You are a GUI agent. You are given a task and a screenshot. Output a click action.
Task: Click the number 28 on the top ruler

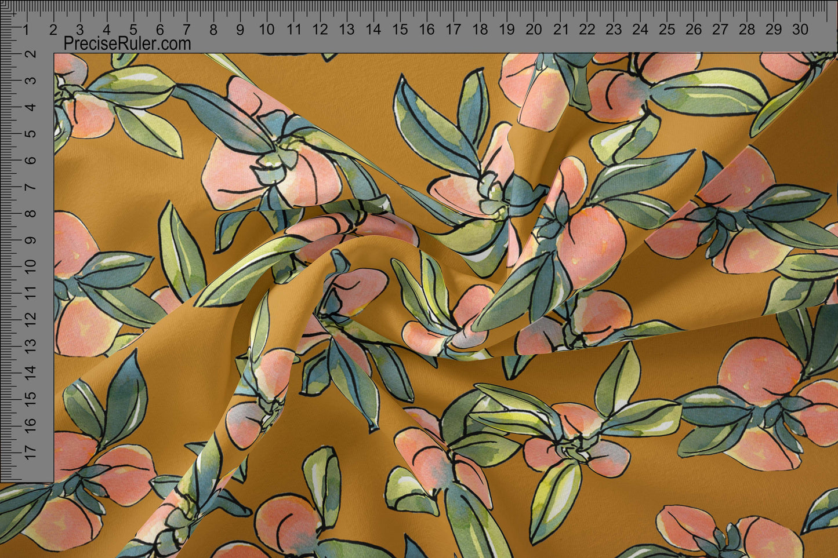[x=747, y=30]
